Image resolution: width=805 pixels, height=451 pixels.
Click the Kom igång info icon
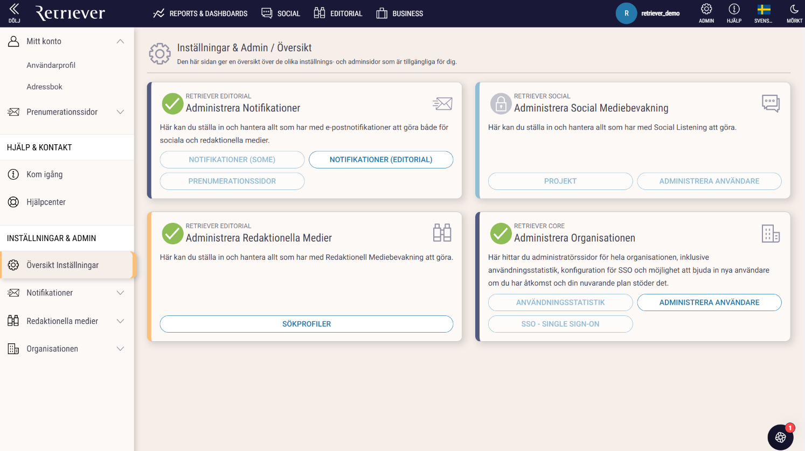coord(13,174)
